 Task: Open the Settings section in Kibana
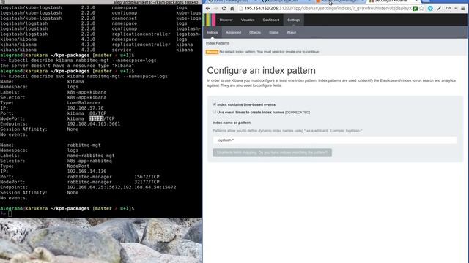pos(293,20)
